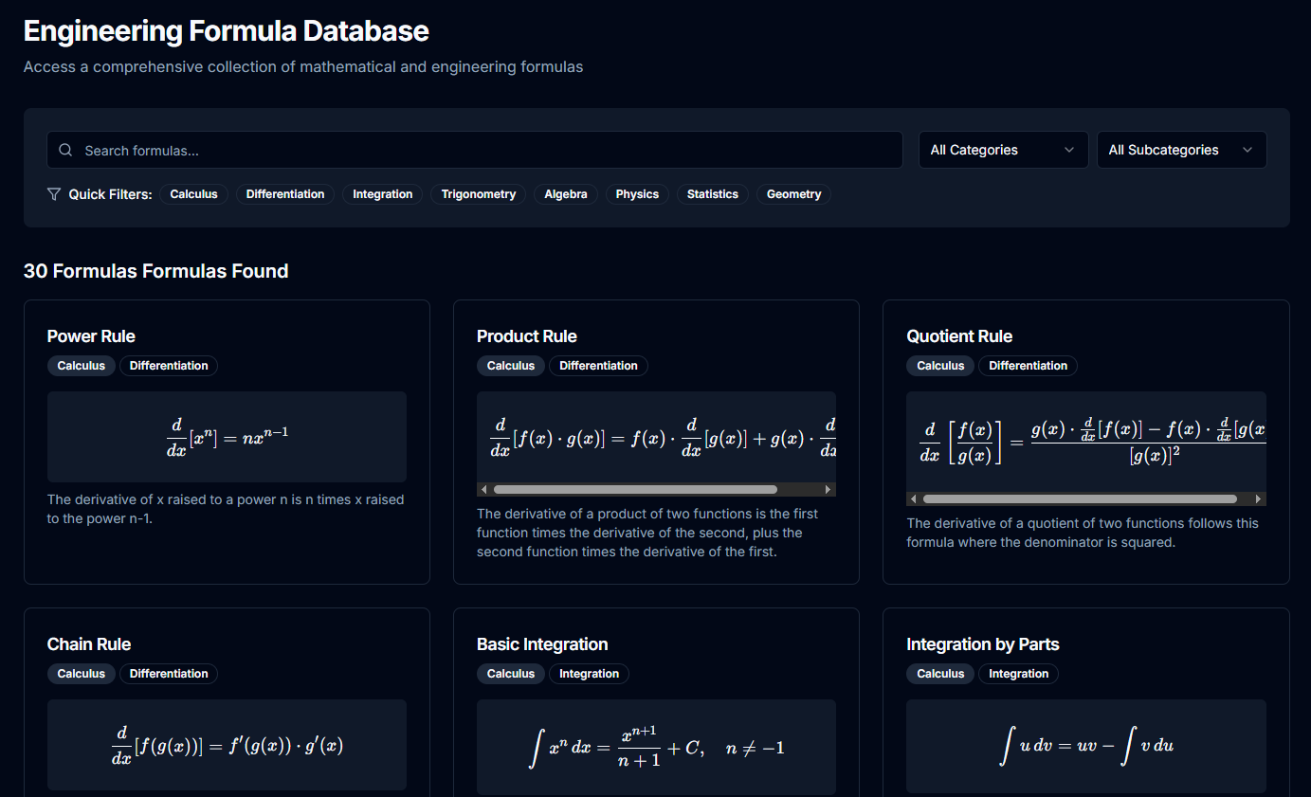Apply the Algebra quick filter
Screen dimensions: 1311x797
point(565,193)
